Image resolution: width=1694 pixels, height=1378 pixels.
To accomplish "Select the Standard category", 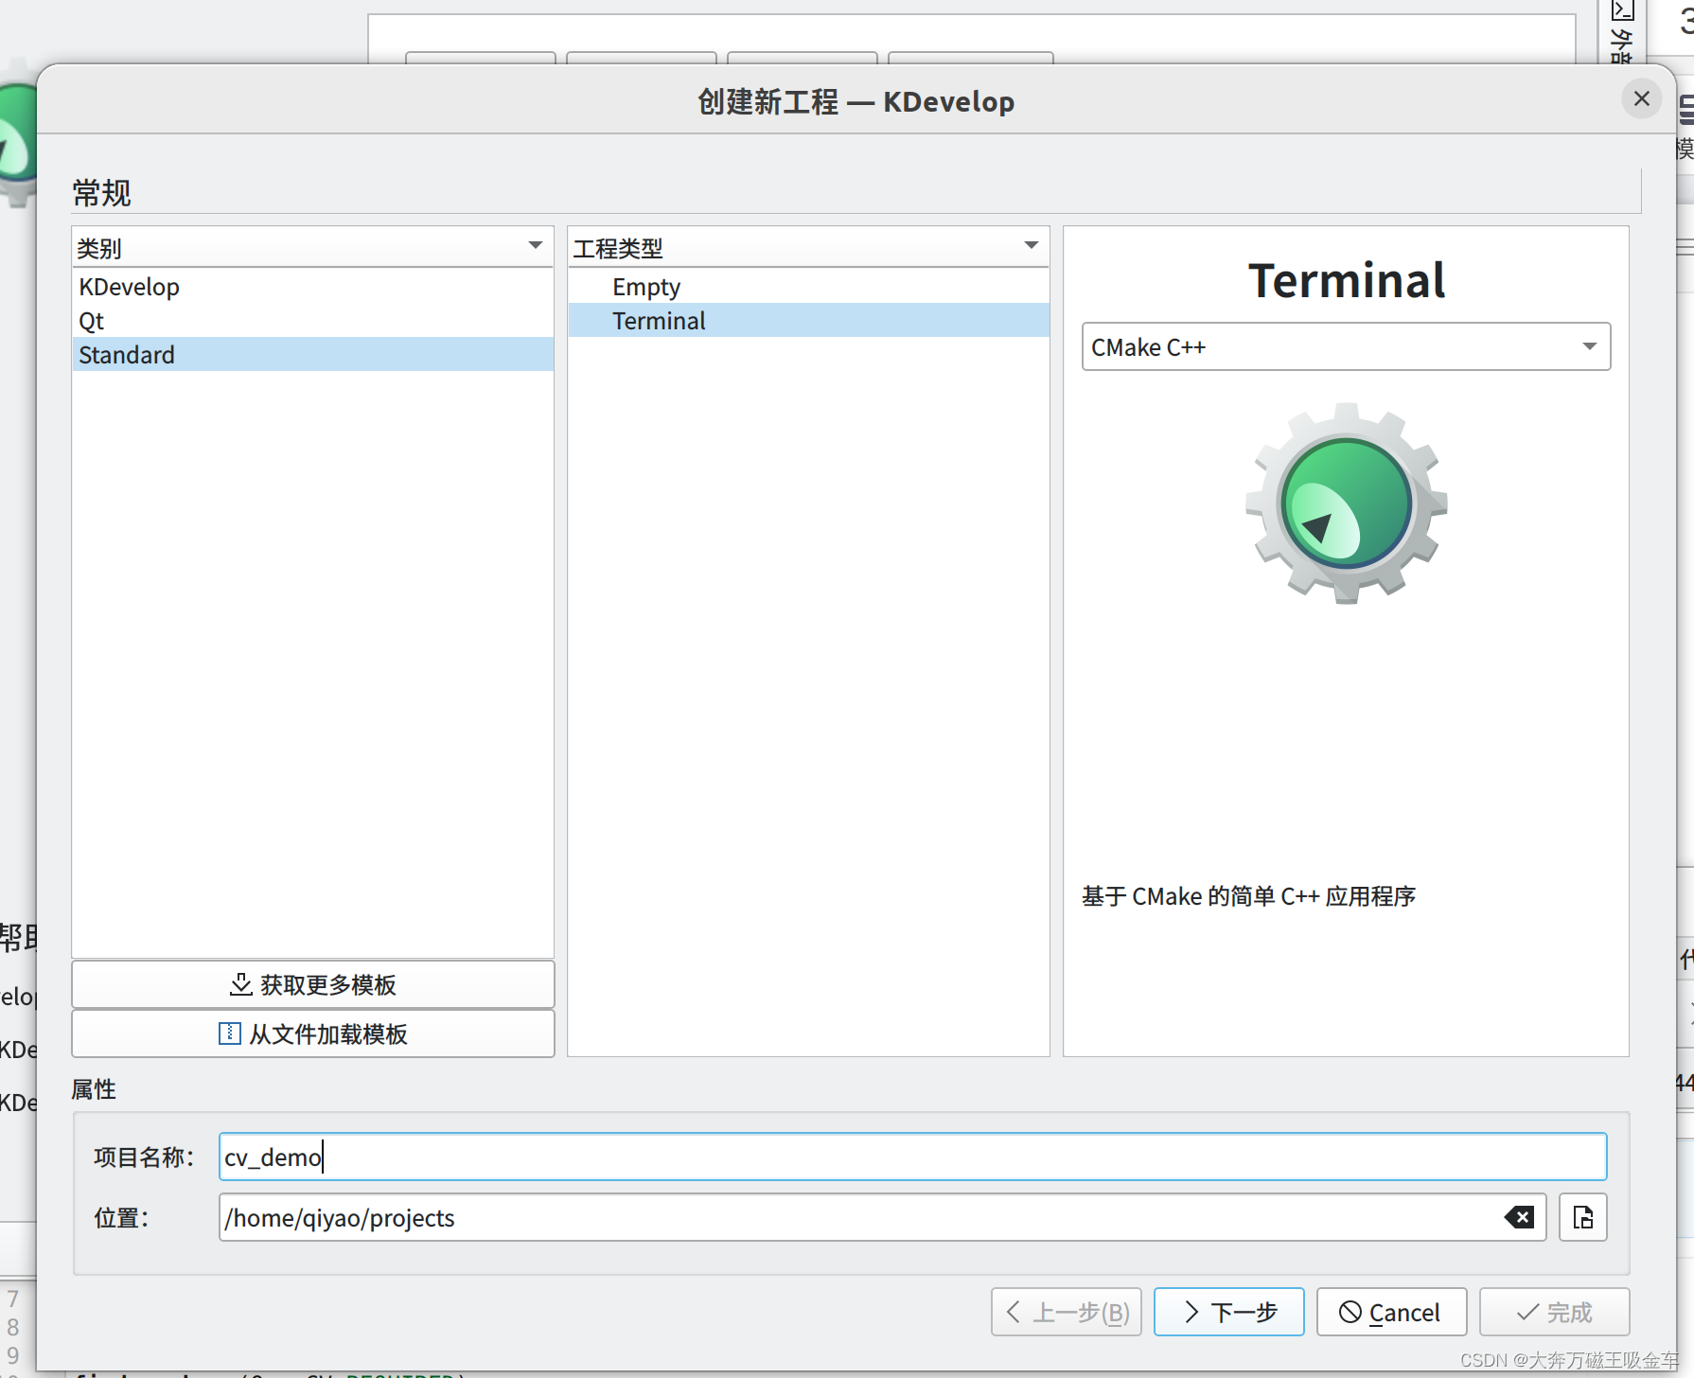I will (x=126, y=354).
